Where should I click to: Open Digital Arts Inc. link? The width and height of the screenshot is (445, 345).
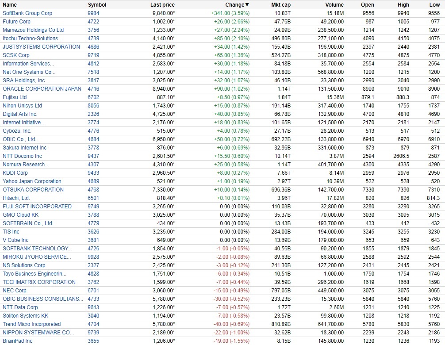[x=20, y=114]
